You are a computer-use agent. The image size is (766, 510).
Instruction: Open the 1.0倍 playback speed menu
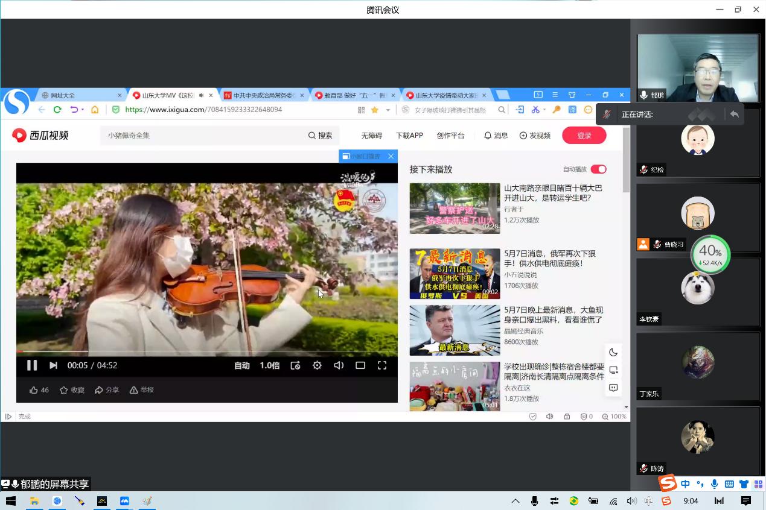click(270, 365)
